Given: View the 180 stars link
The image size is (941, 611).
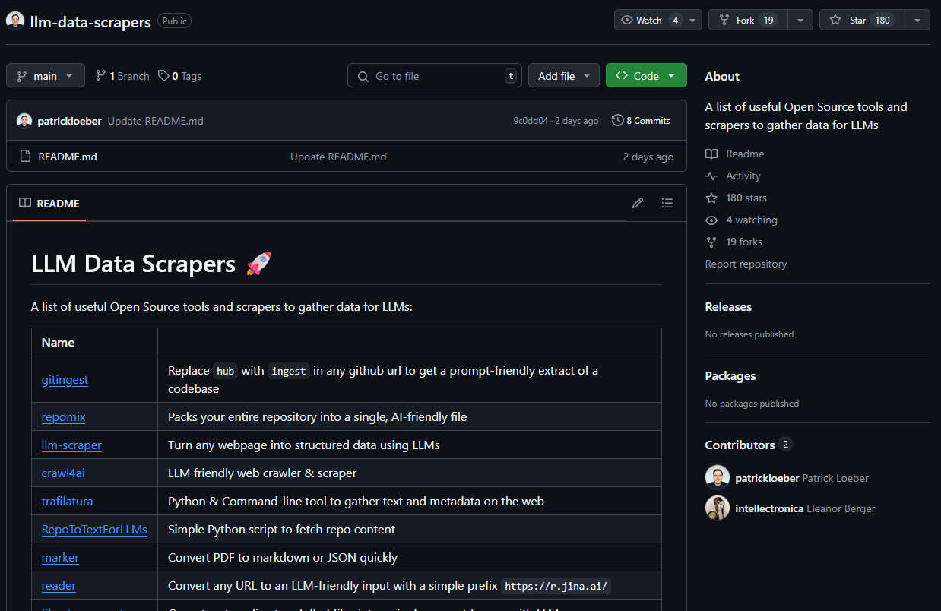Looking at the screenshot, I should pyautogui.click(x=737, y=198).
